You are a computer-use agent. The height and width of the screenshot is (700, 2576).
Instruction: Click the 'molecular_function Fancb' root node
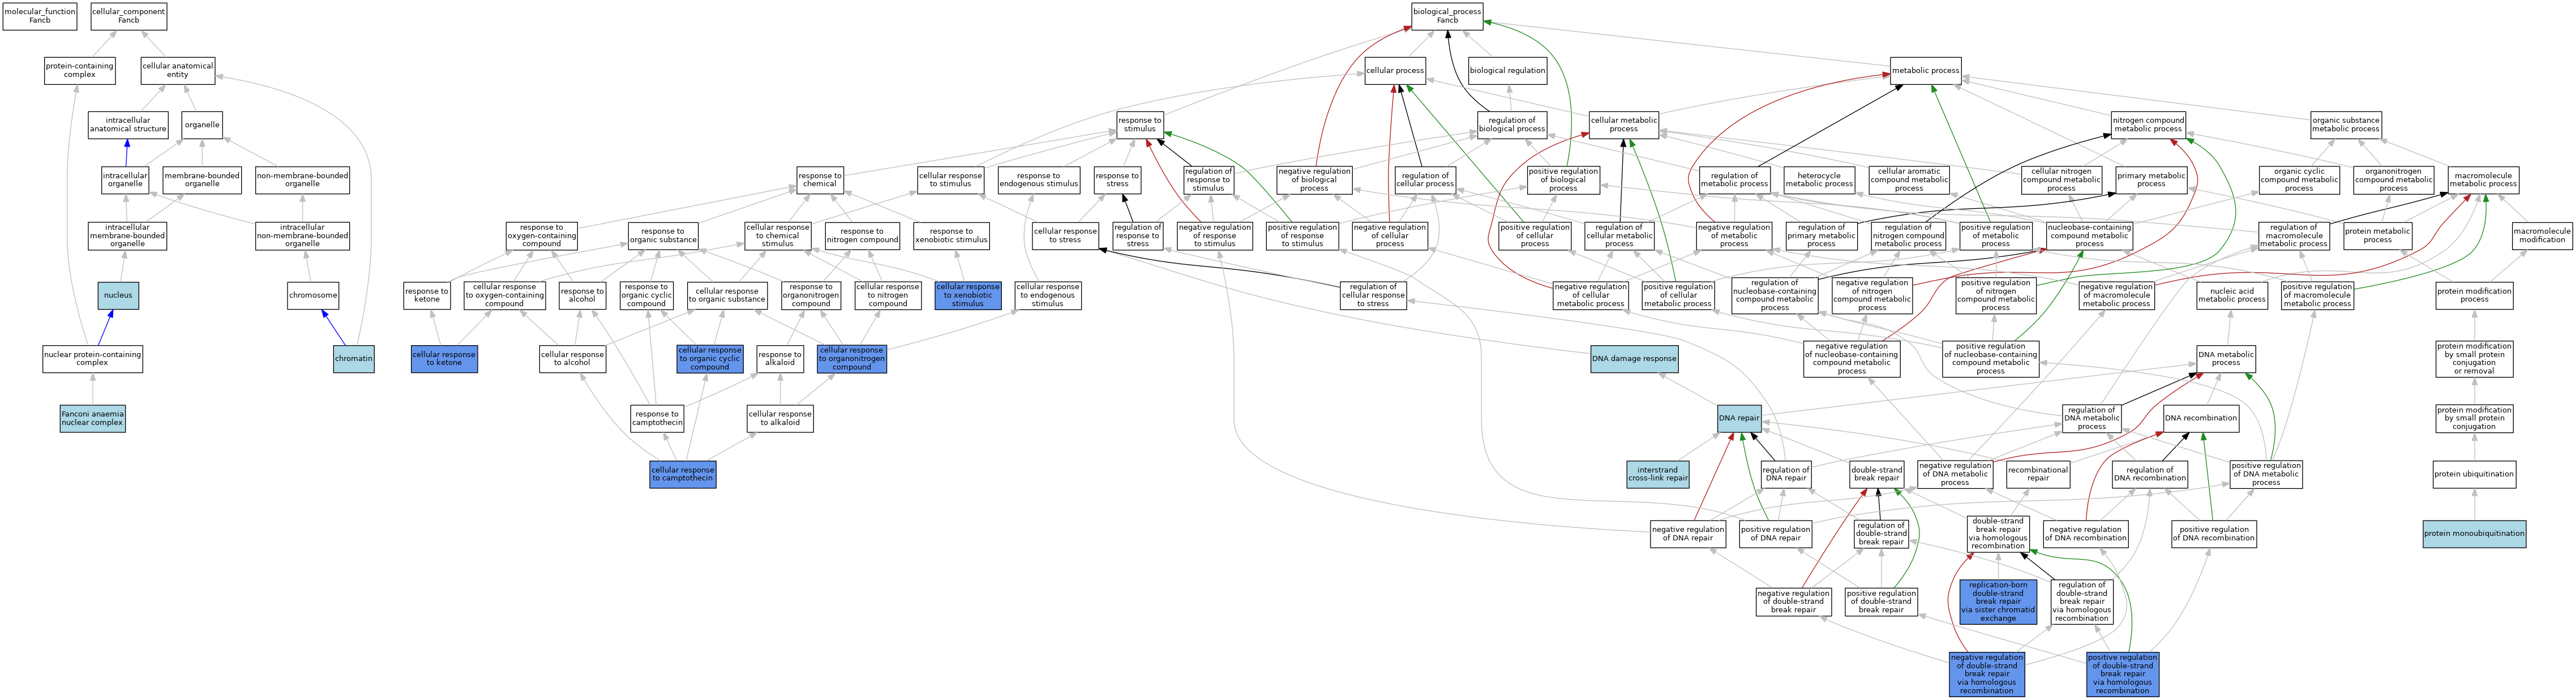click(x=40, y=16)
